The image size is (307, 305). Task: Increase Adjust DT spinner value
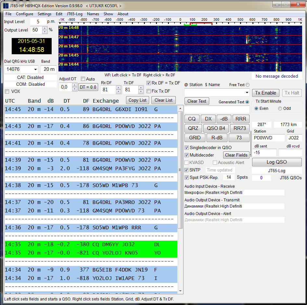click(74, 85)
